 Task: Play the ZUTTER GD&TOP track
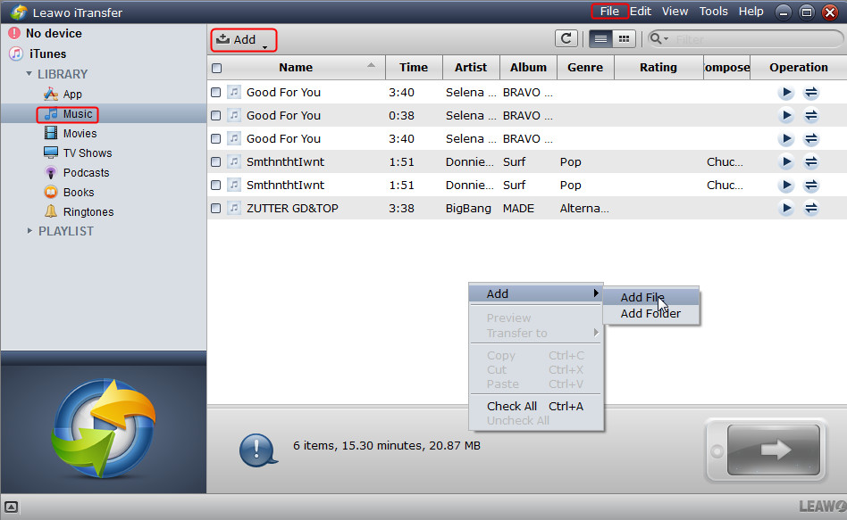coord(786,208)
